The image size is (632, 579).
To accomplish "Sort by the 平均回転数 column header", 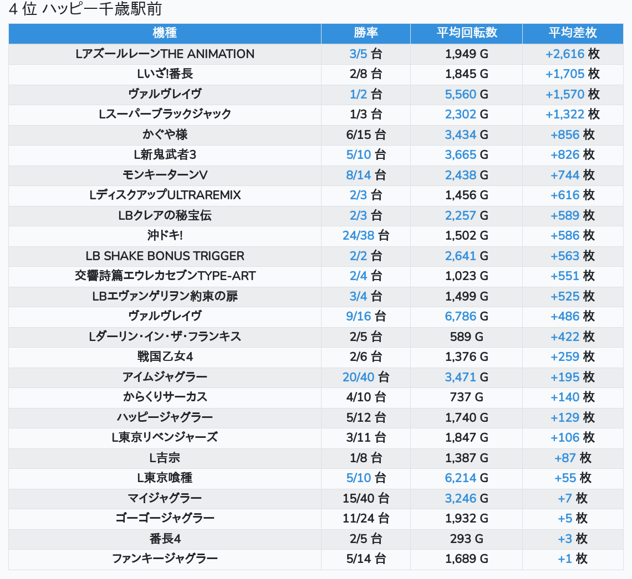I will click(x=466, y=33).
